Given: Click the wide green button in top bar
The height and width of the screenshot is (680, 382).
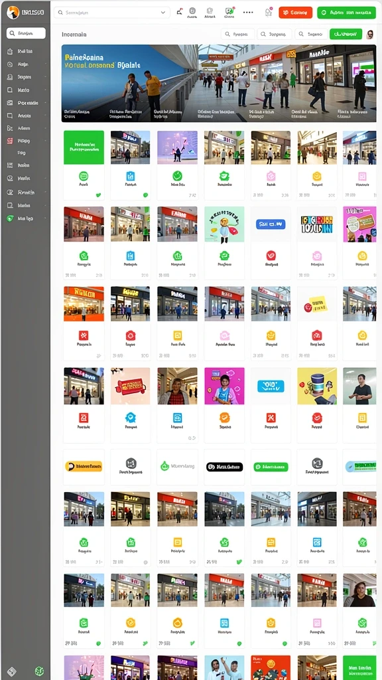Looking at the screenshot, I should point(346,13).
